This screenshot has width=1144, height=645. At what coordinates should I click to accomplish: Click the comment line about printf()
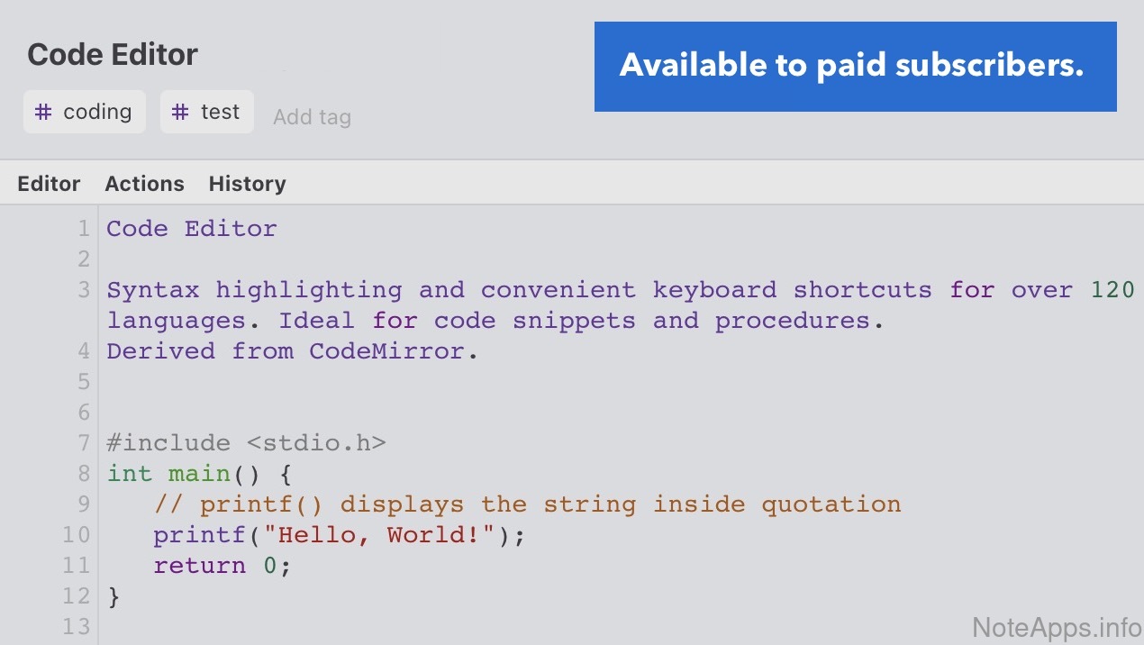click(x=527, y=504)
